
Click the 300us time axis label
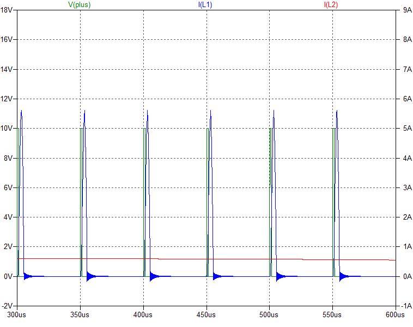click(x=16, y=314)
